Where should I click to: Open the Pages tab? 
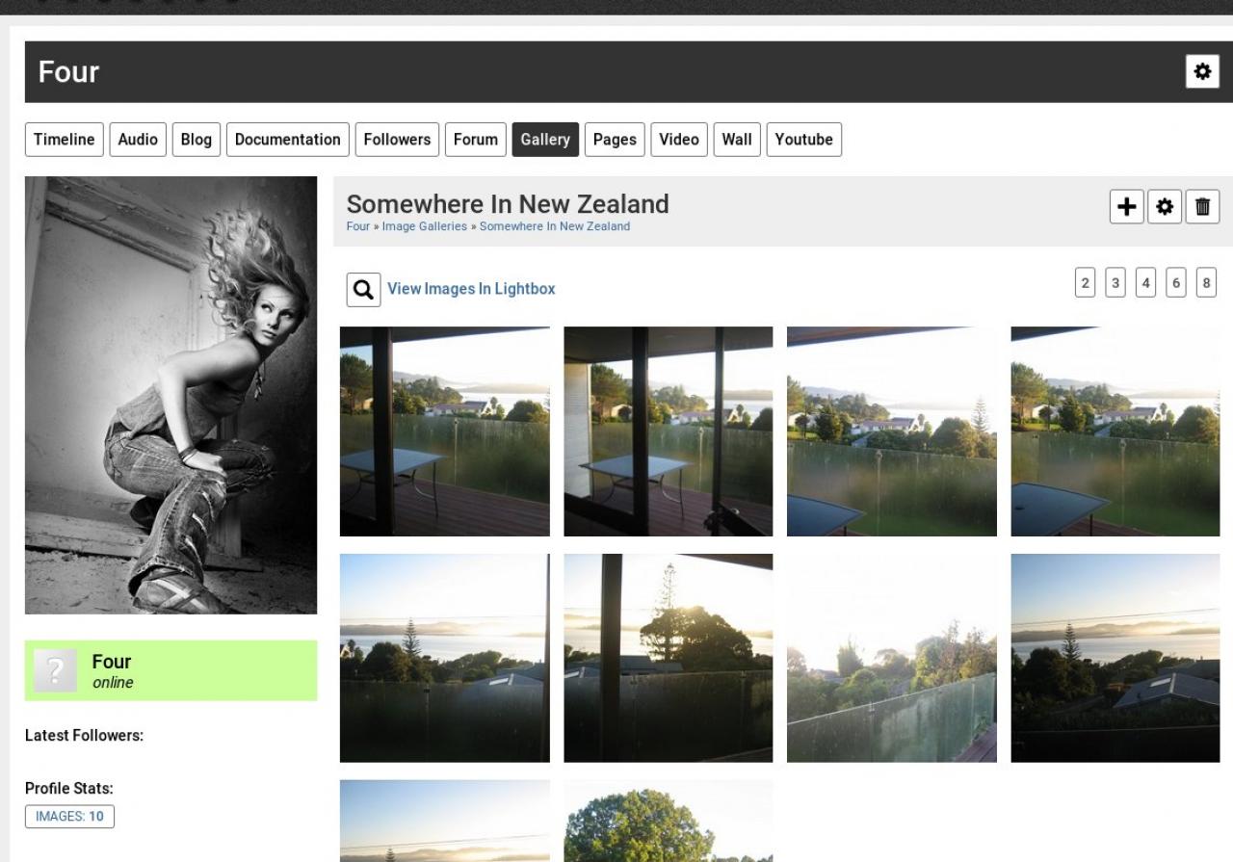[x=615, y=140]
